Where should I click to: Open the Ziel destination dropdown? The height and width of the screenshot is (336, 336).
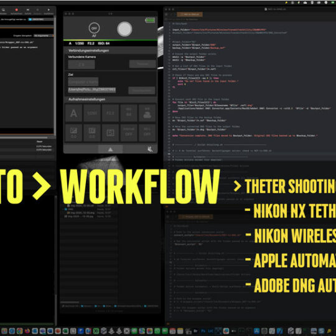click(83, 82)
